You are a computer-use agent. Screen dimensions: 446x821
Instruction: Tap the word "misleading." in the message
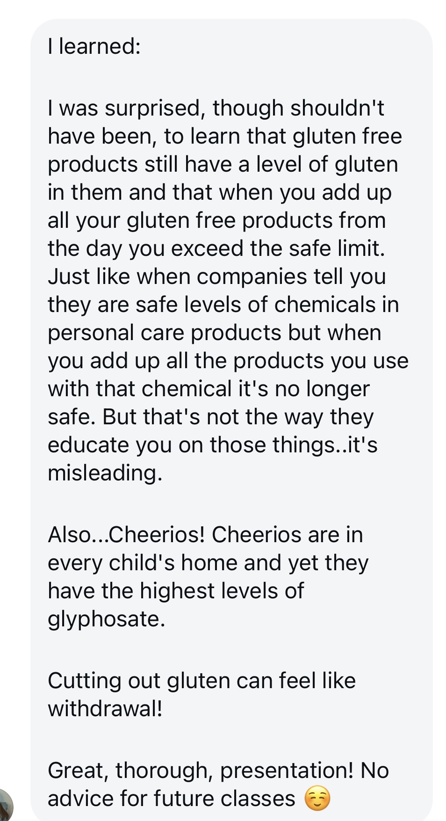click(x=105, y=473)
